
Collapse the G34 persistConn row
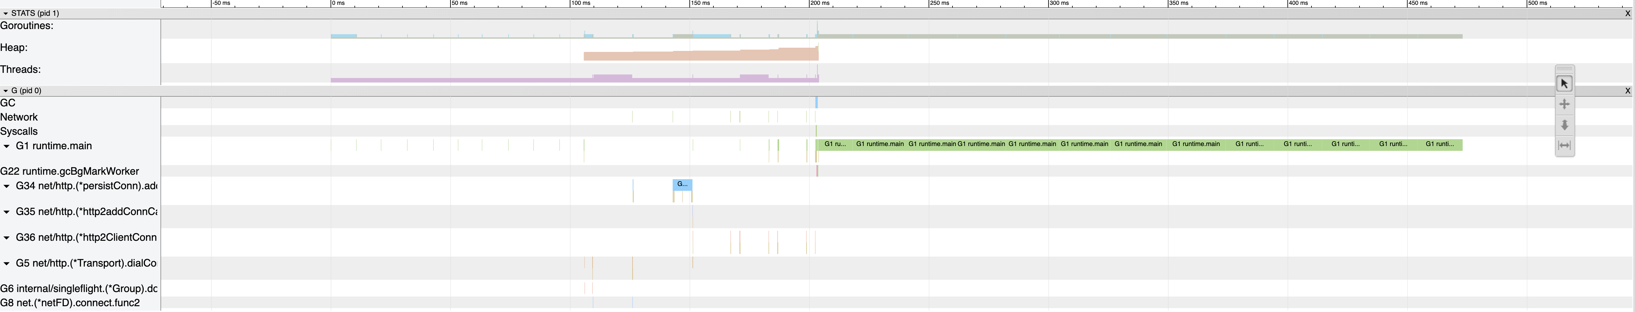(6, 186)
